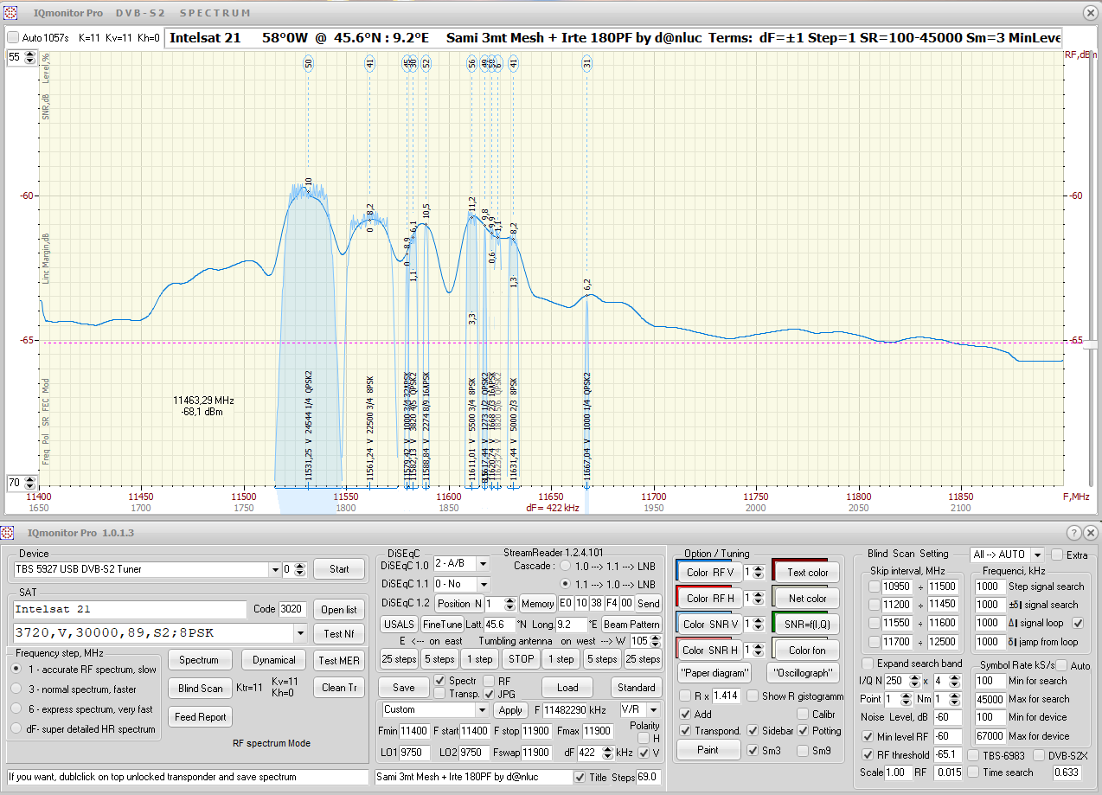The height and width of the screenshot is (795, 1102).
Task: Click the Feed Report button
Action: [200, 717]
